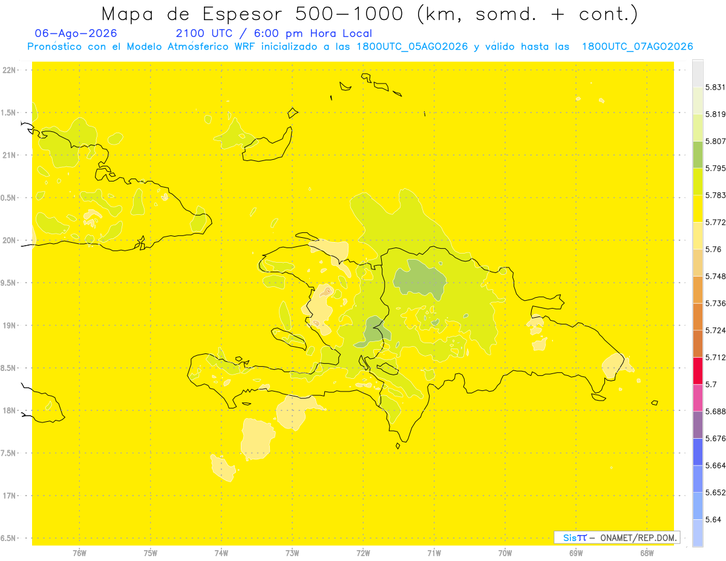The width and height of the screenshot is (726, 561).
Task: Click the longitude axis label '74W'
Action: tap(221, 553)
